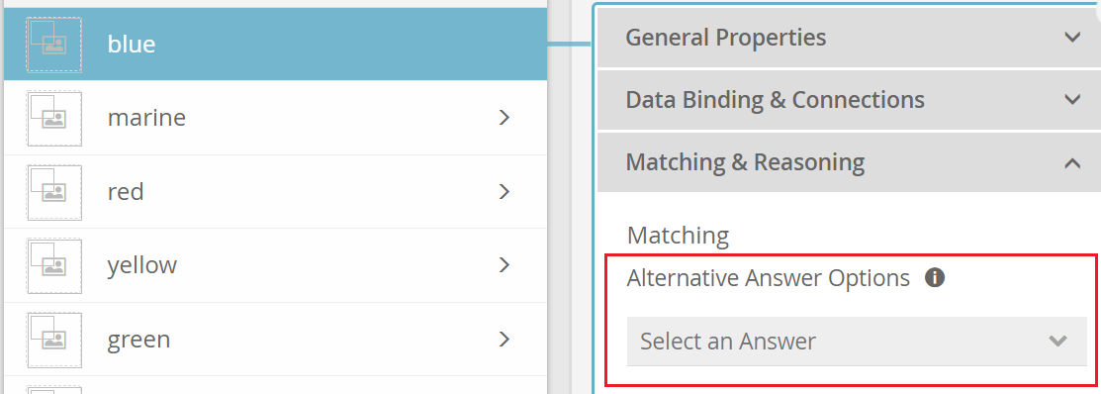This screenshot has width=1101, height=394.
Task: Click the info icon next to Alternative Answer Options
Action: pos(935,278)
